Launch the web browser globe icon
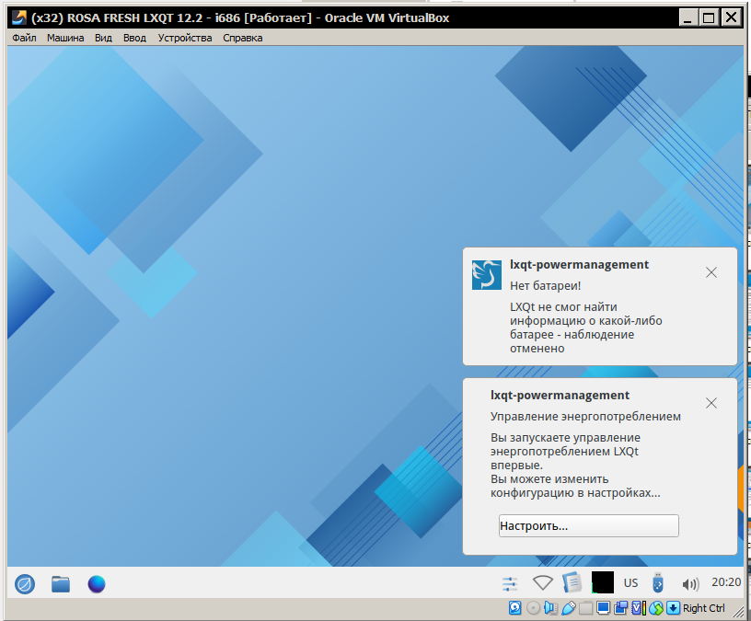 click(97, 583)
